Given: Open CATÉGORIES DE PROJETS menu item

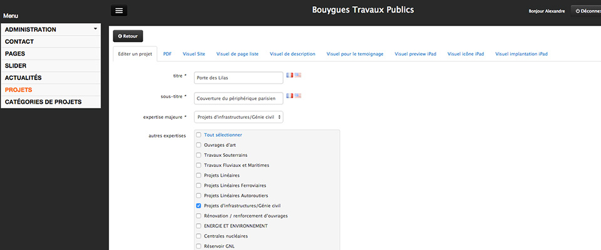Looking at the screenshot, I should pyautogui.click(x=51, y=102).
